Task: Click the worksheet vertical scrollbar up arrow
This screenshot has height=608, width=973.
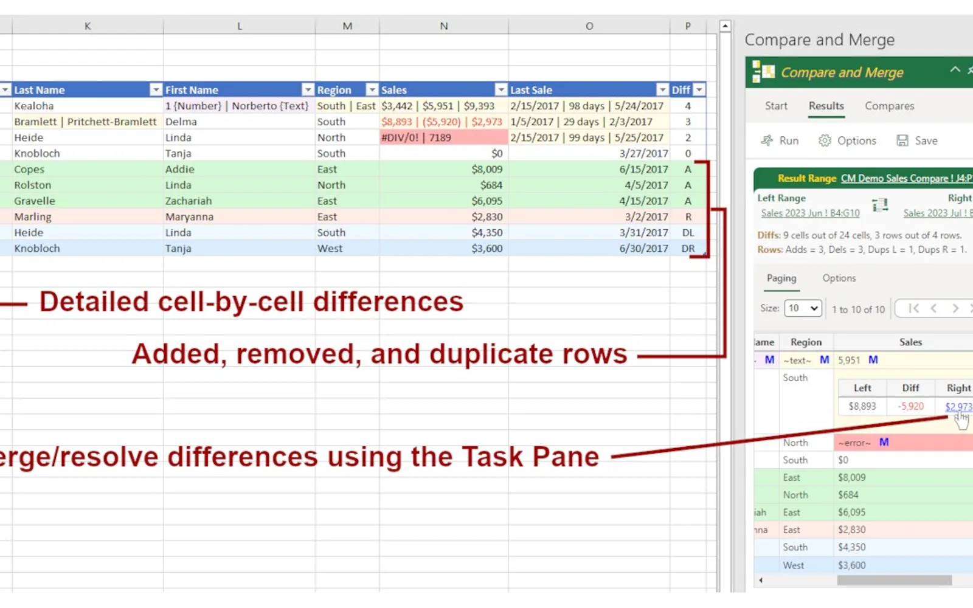Action: click(x=725, y=26)
